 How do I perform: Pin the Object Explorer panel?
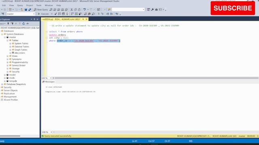tap(34, 19)
